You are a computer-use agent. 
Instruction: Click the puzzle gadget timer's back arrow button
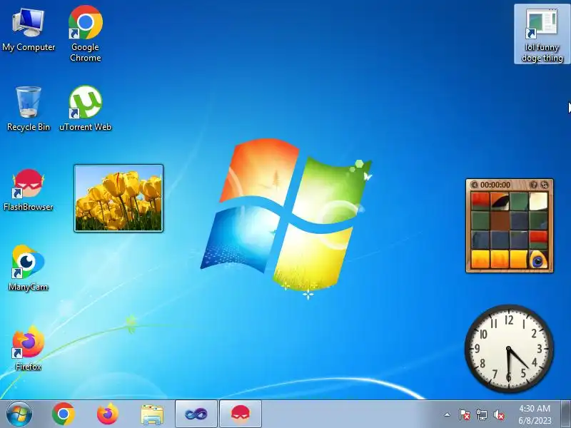(474, 185)
